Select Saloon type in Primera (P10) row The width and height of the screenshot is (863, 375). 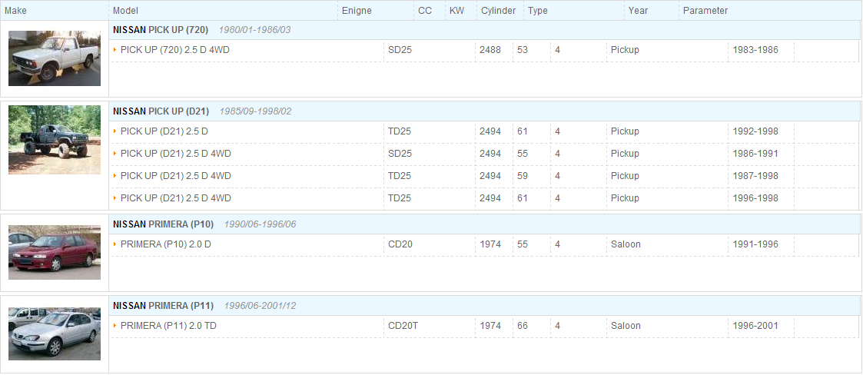(626, 244)
